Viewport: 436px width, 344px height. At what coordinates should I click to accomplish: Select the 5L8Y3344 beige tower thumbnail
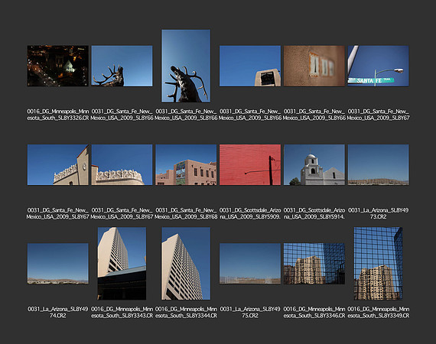186,264
